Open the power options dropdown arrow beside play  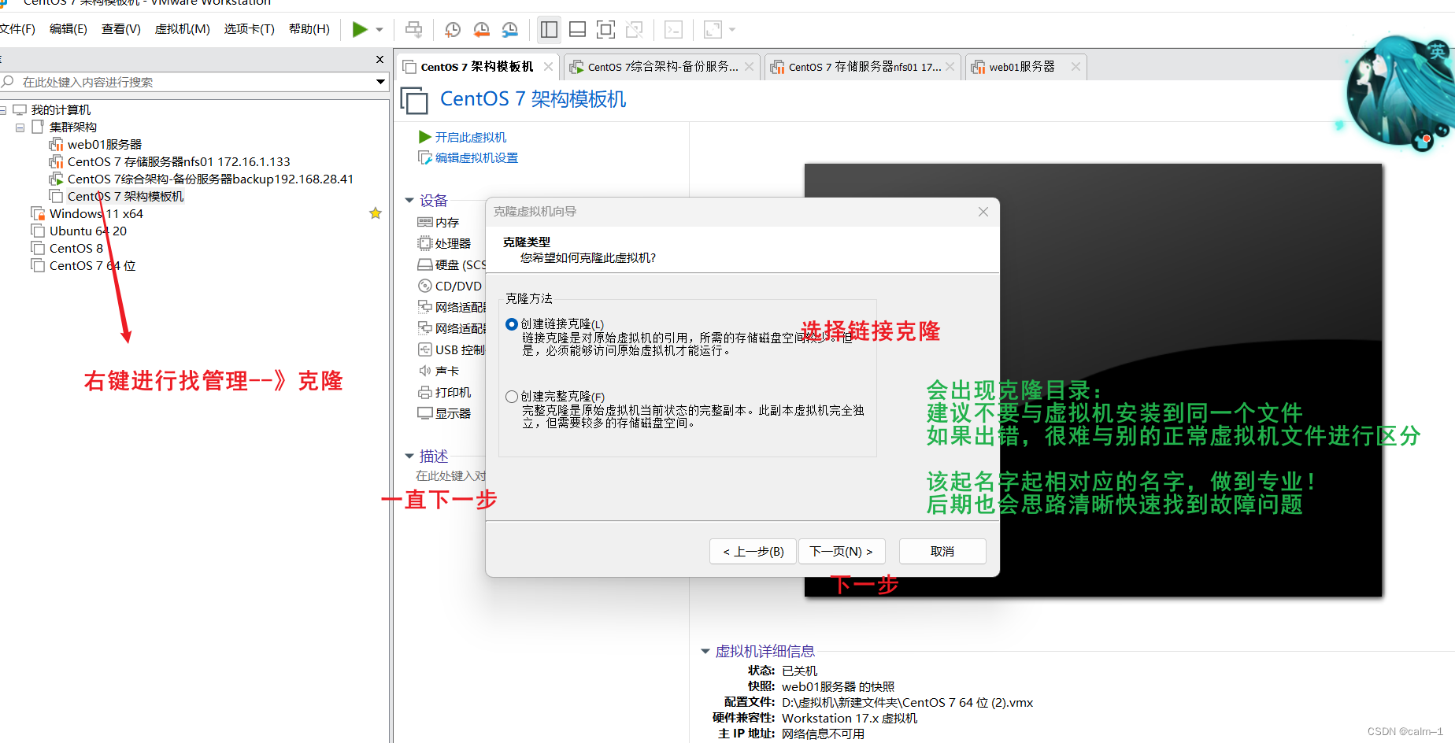tap(379, 30)
